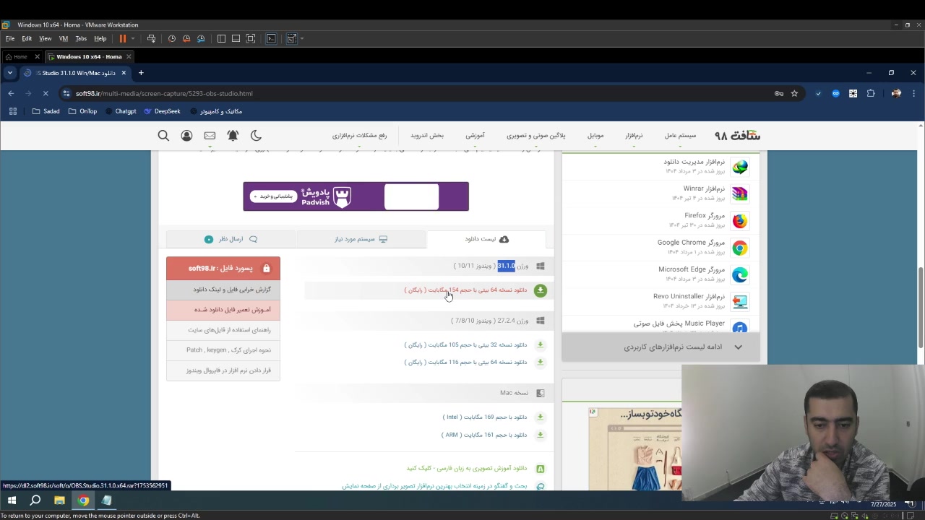Open the موبایل navigation menu

[595, 136]
